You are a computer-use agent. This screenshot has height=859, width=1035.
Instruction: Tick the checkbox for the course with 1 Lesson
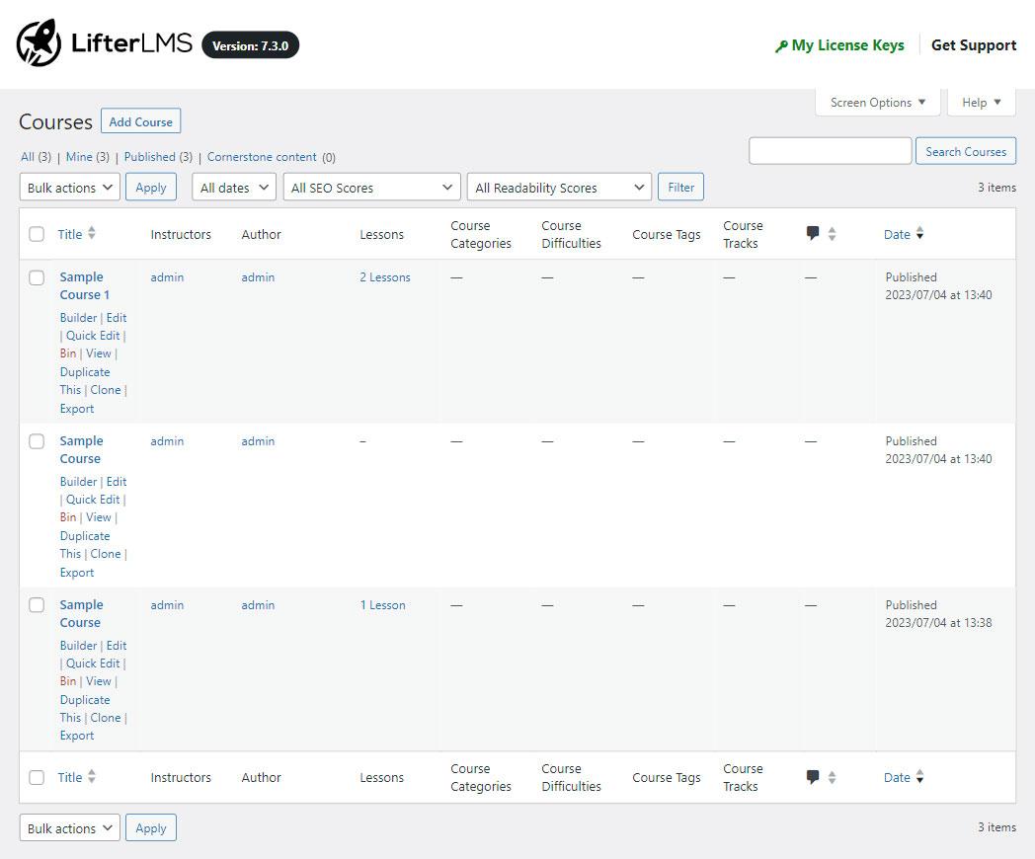point(37,605)
